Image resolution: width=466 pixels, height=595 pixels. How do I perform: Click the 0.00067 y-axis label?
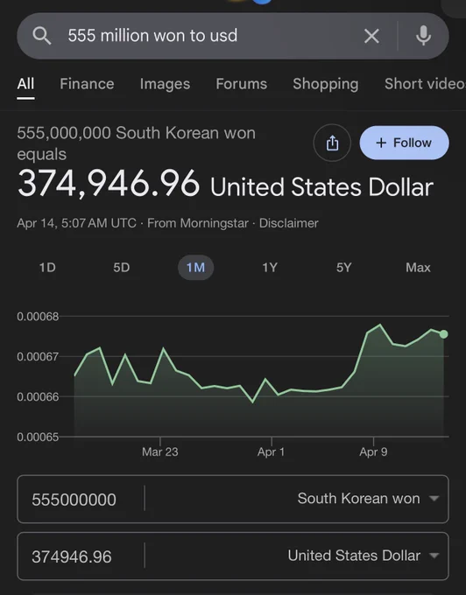tap(38, 357)
